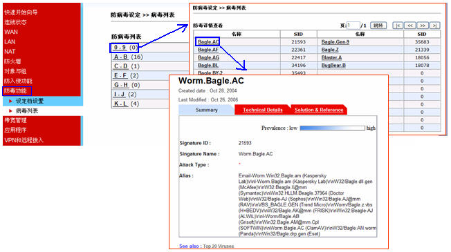Open the Bagle.AF virus link

pyautogui.click(x=208, y=50)
